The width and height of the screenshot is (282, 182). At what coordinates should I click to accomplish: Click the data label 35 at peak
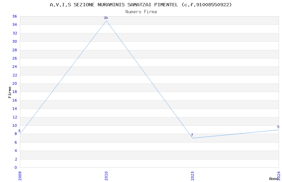(x=106, y=18)
